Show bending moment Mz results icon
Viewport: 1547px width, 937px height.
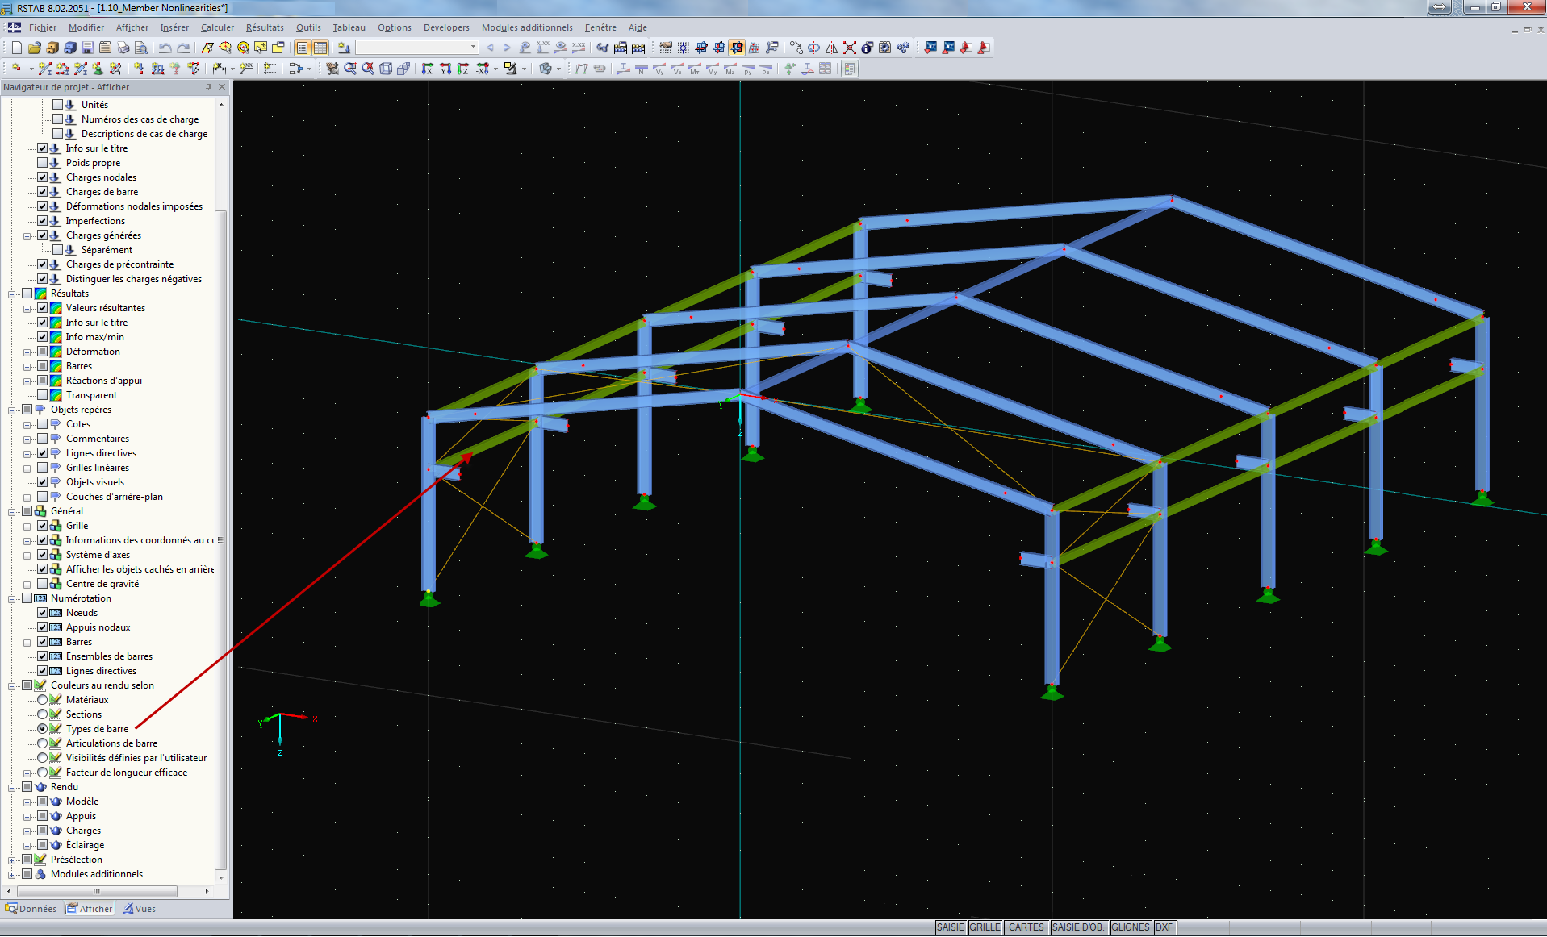pyautogui.click(x=730, y=69)
